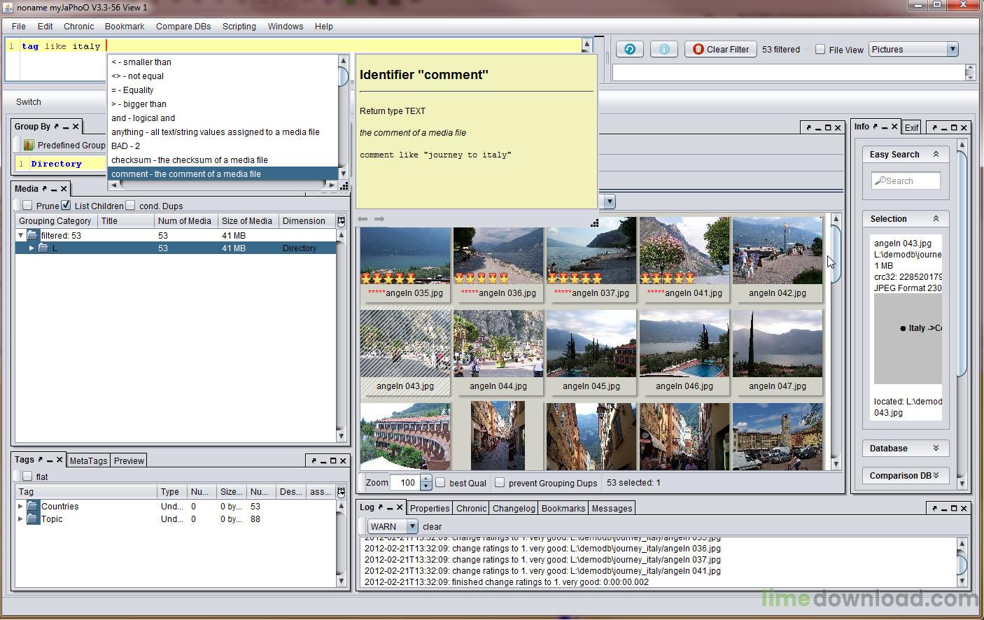Enable the best Qual checkbox
Viewport: 984px width, 620px height.
441,482
